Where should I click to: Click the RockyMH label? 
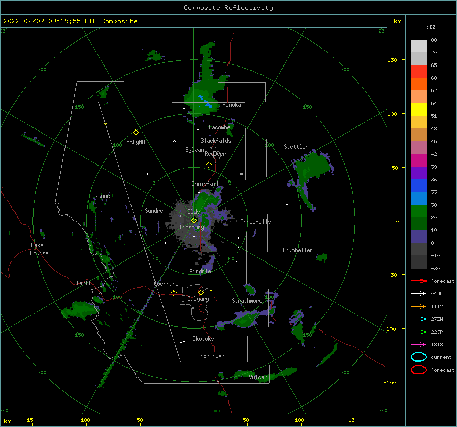[x=134, y=142]
